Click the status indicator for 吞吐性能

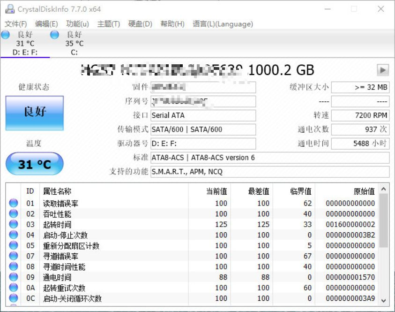[x=13, y=213]
